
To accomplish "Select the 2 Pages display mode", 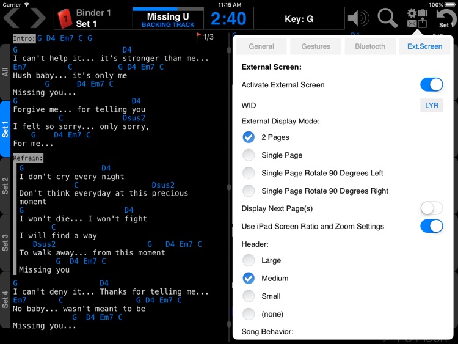I will [x=249, y=137].
